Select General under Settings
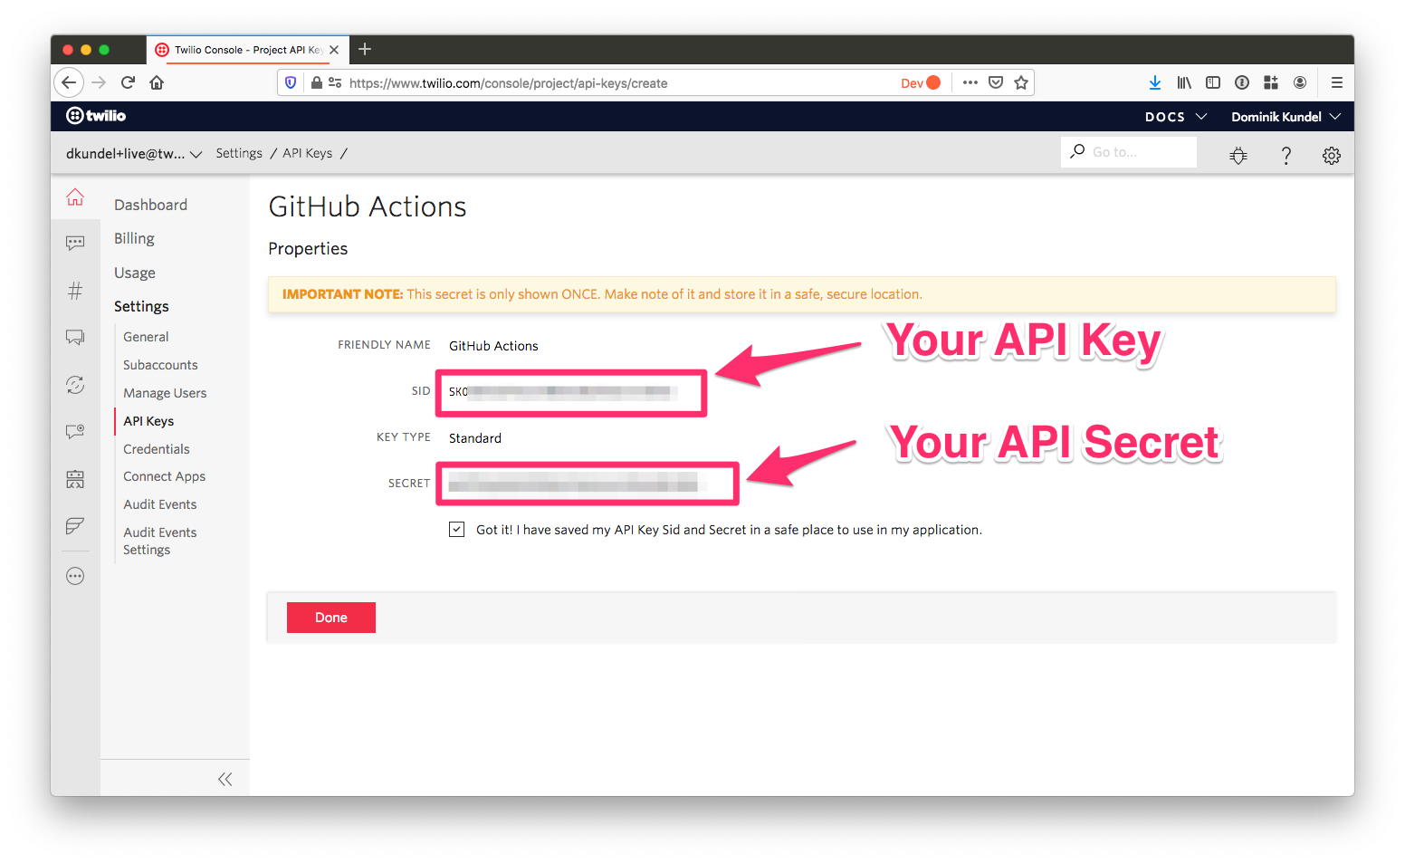Image resolution: width=1405 pixels, height=863 pixels. 146,337
